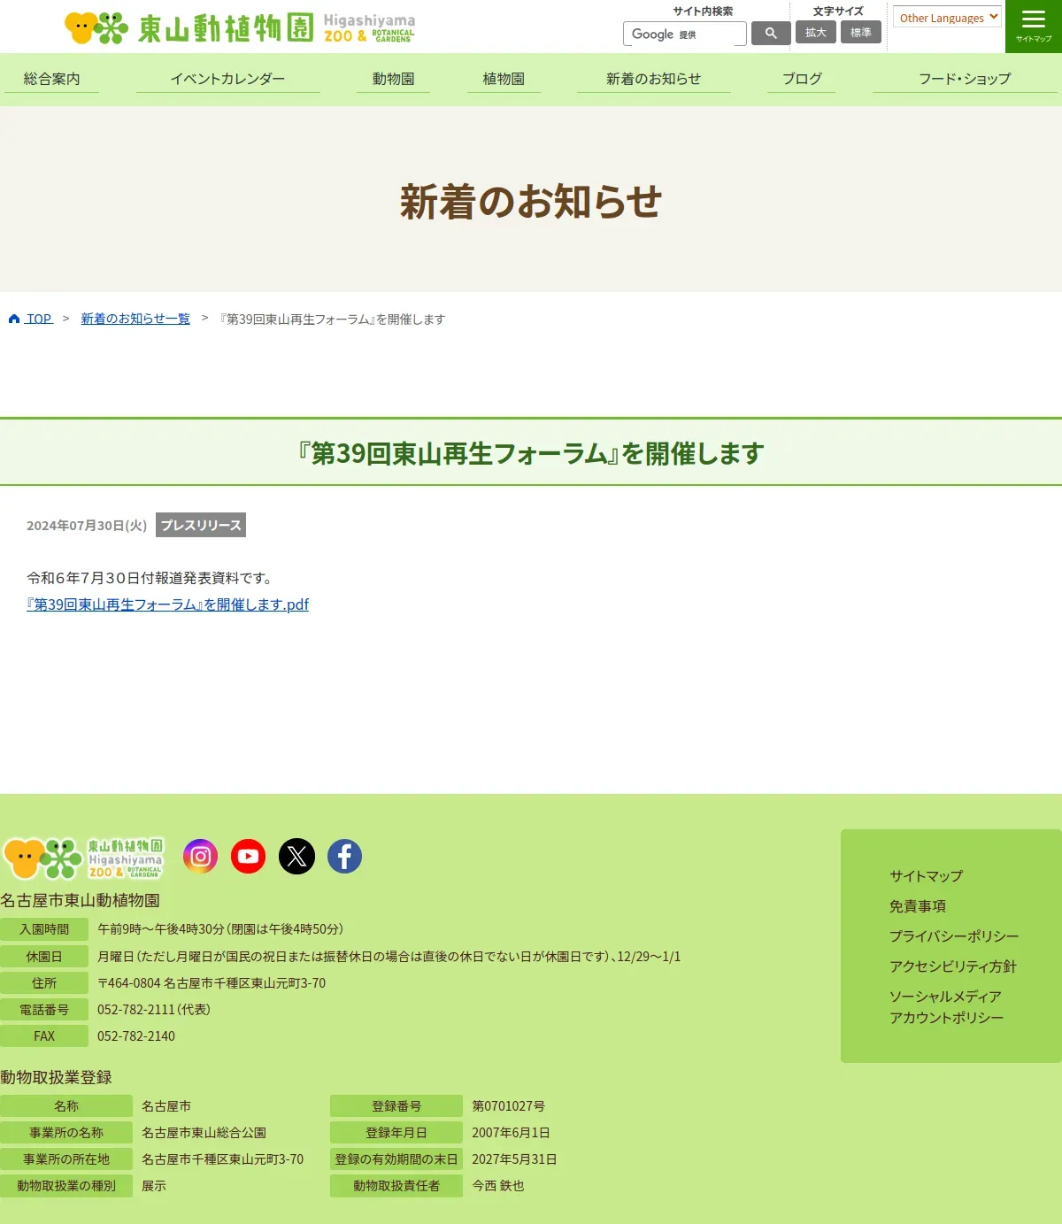Screen dimensions: 1062x1224
Task: Open the Instagram icon in footer
Action: 200,856
